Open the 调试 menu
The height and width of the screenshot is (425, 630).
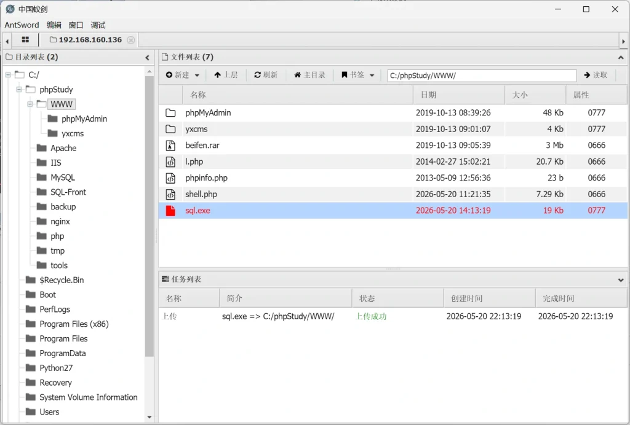coord(98,25)
